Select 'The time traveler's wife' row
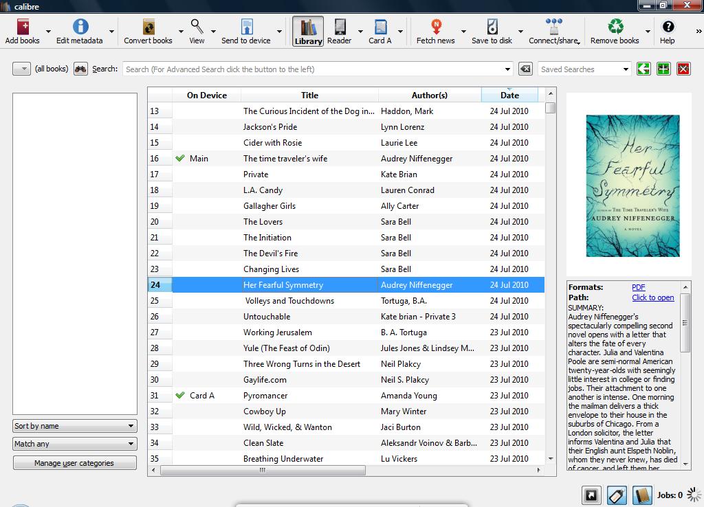704x507 pixels. coord(346,159)
